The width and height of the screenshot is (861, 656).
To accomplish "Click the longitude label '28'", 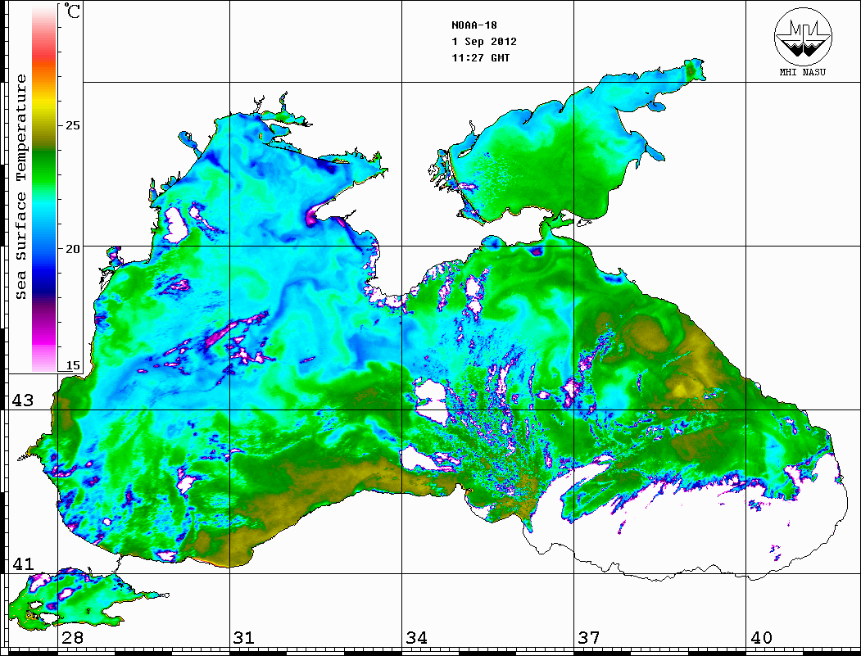I will coord(72,638).
